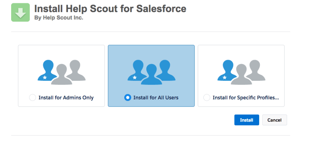
Task: Enable the Install for Specific Profiles radio button
Action: click(x=207, y=98)
